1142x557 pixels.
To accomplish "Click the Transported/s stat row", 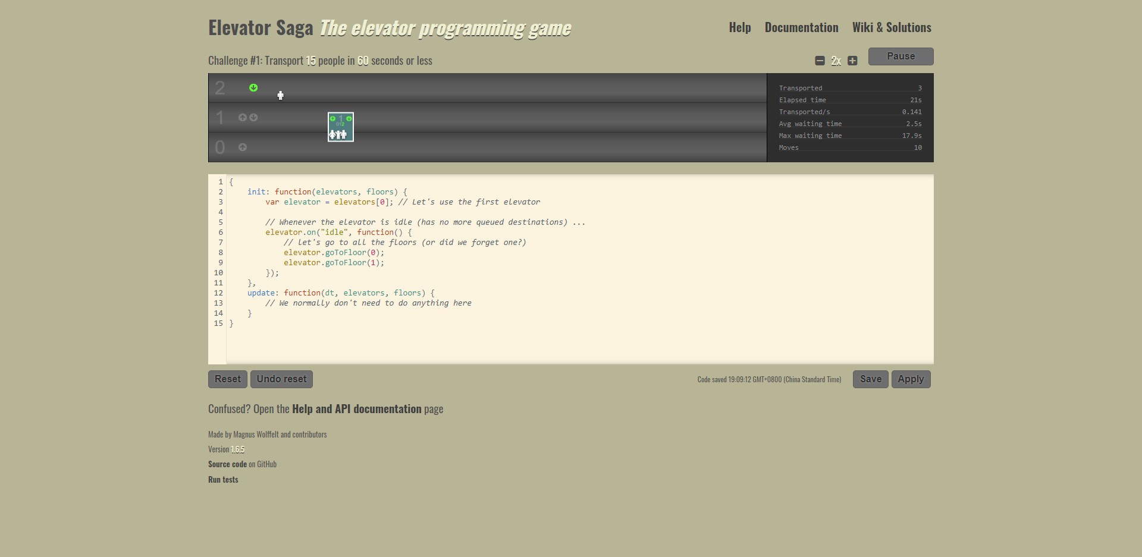I will [850, 112].
